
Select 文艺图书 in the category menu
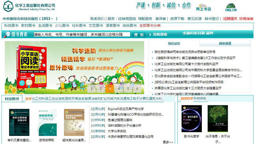click(96, 25)
